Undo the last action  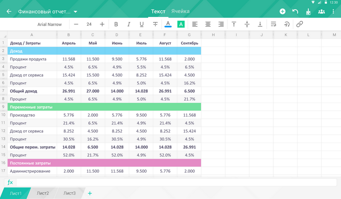pyautogui.click(x=295, y=12)
